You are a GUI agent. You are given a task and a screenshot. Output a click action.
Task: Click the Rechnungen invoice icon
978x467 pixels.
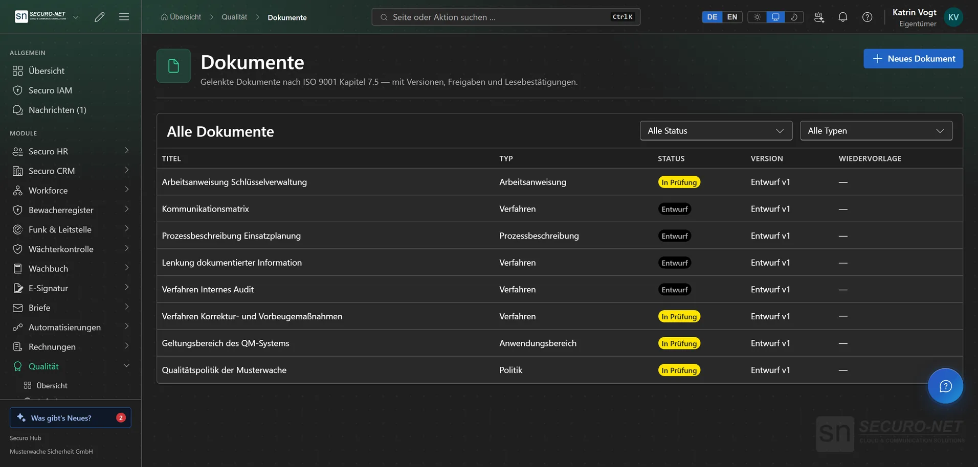tap(18, 347)
